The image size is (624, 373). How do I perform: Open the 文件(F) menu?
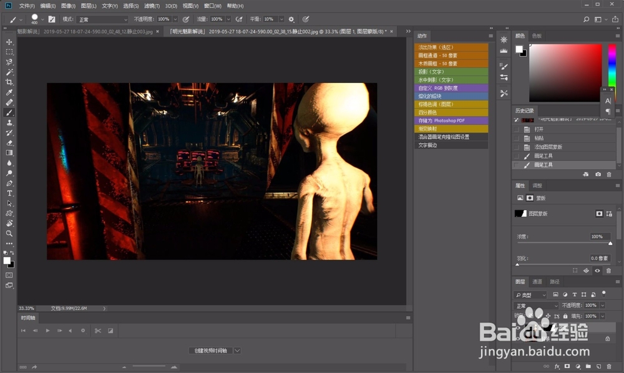click(27, 6)
